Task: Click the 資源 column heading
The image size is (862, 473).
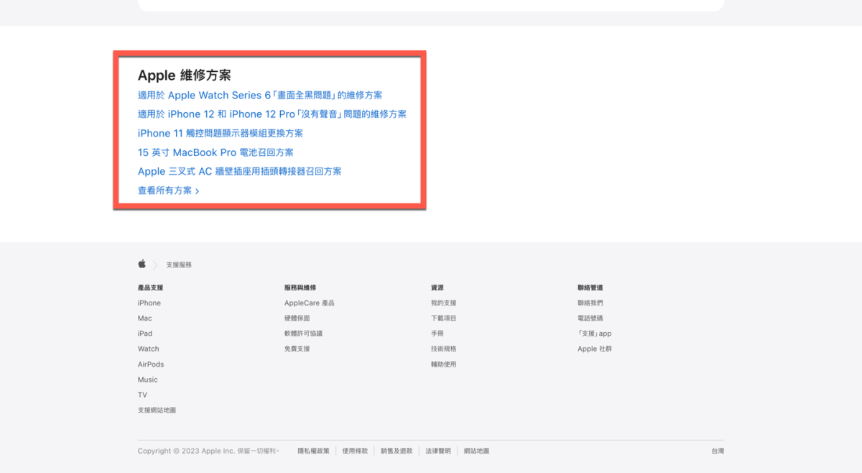Action: (x=437, y=288)
